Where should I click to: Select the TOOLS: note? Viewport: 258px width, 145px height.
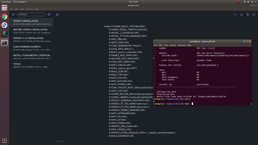click(31, 65)
